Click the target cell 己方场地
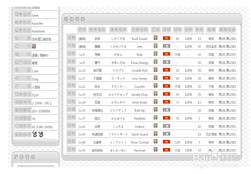Screen dimensions: 251x174 pos(211,135)
